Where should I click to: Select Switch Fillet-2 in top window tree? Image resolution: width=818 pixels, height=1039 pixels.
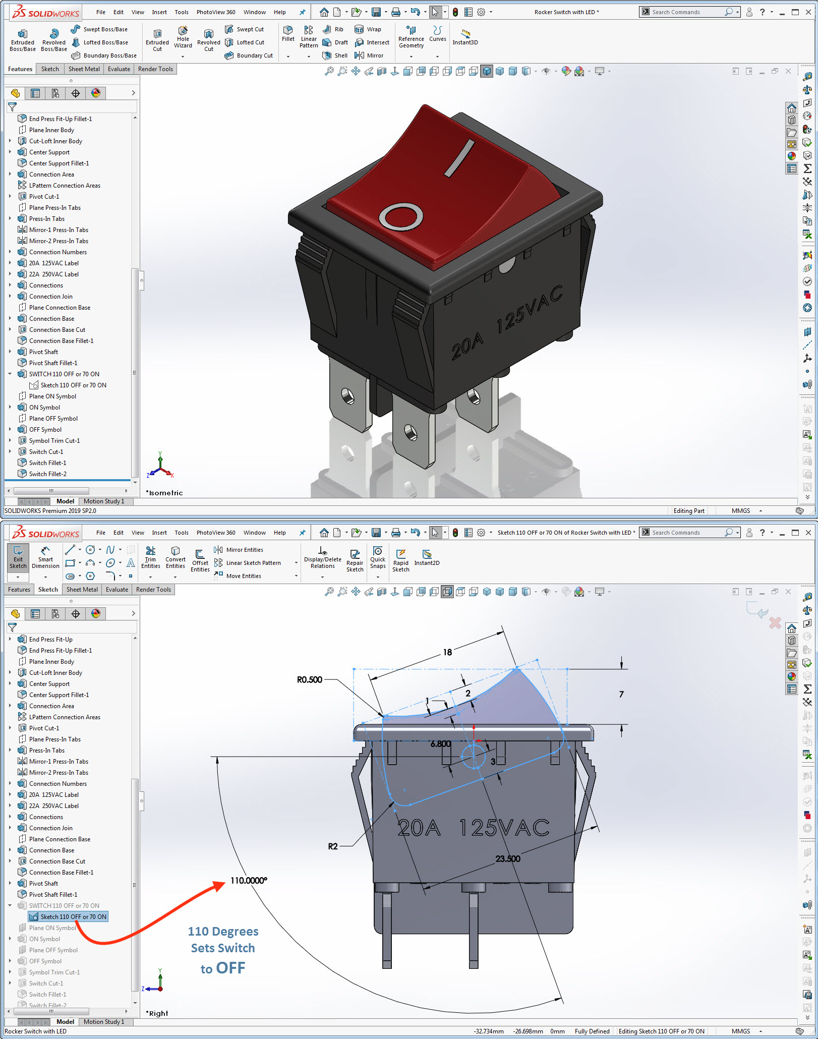point(47,474)
